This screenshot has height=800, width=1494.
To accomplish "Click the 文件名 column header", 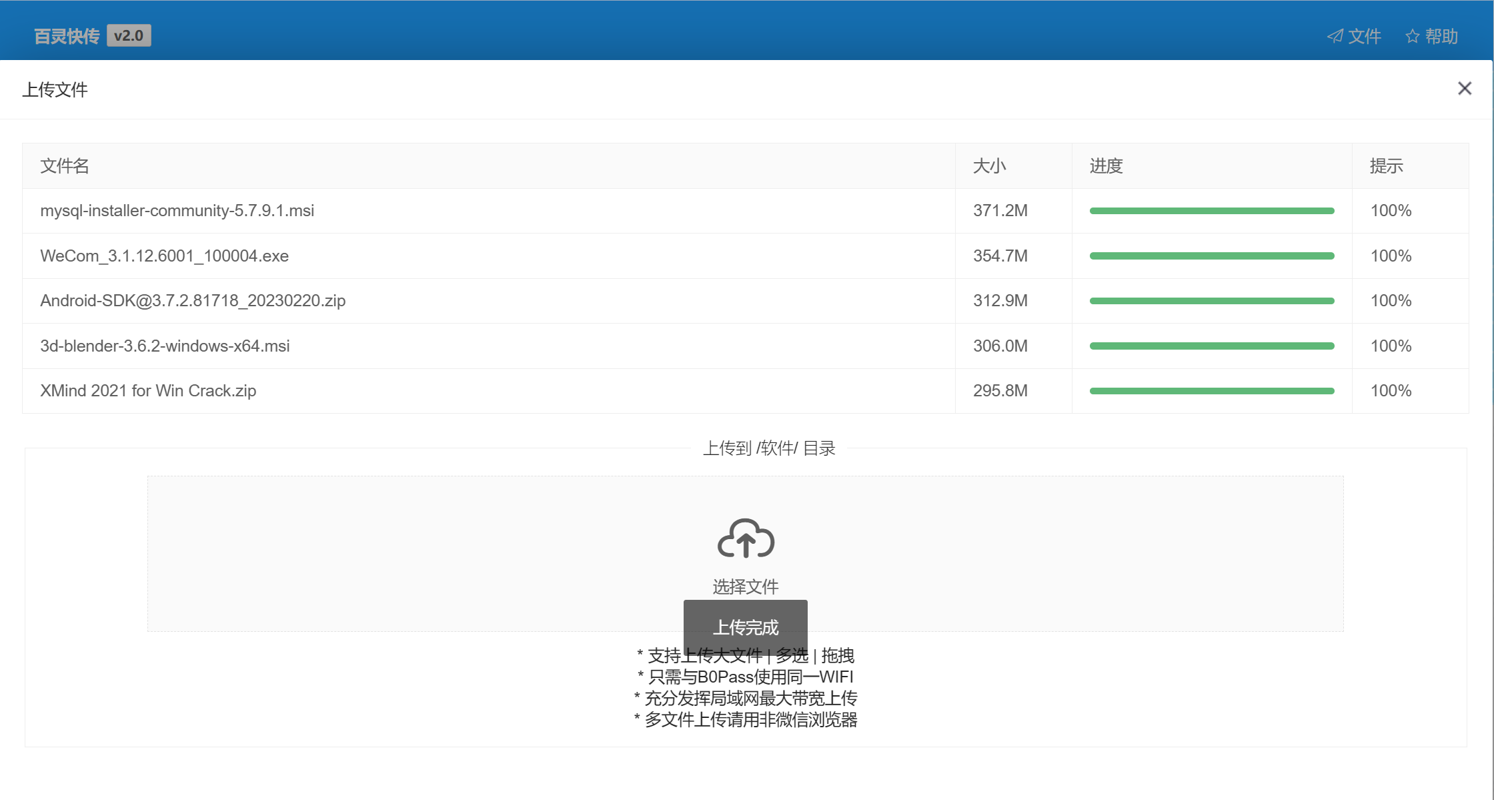I will coord(64,166).
